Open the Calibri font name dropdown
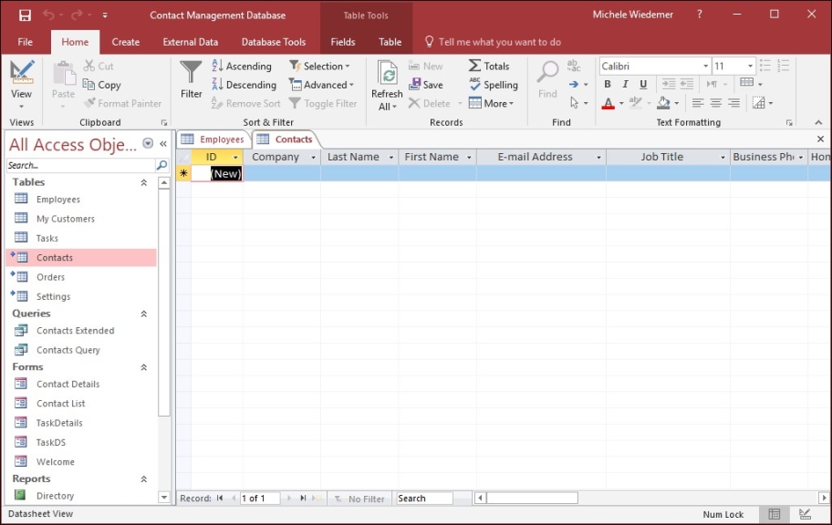The image size is (832, 525). tap(706, 66)
